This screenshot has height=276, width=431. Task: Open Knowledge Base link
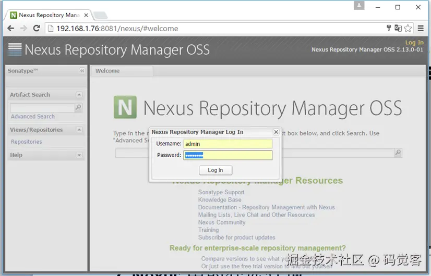220,200
